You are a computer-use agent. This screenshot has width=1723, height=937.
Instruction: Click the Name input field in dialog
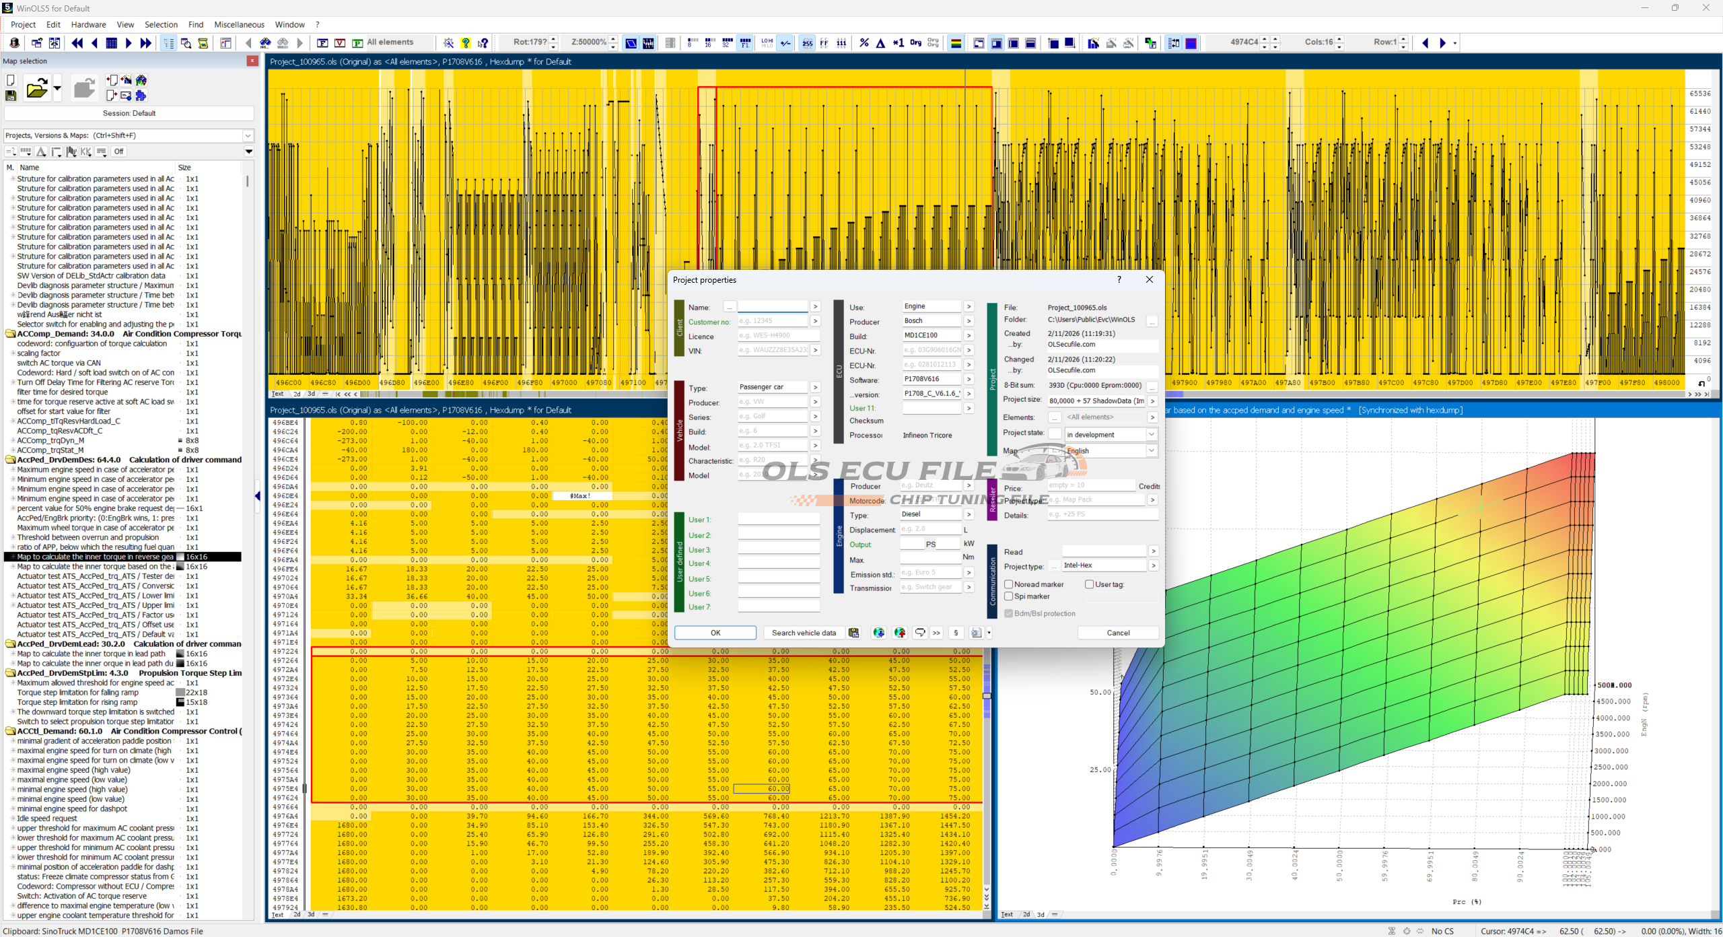pyautogui.click(x=772, y=307)
